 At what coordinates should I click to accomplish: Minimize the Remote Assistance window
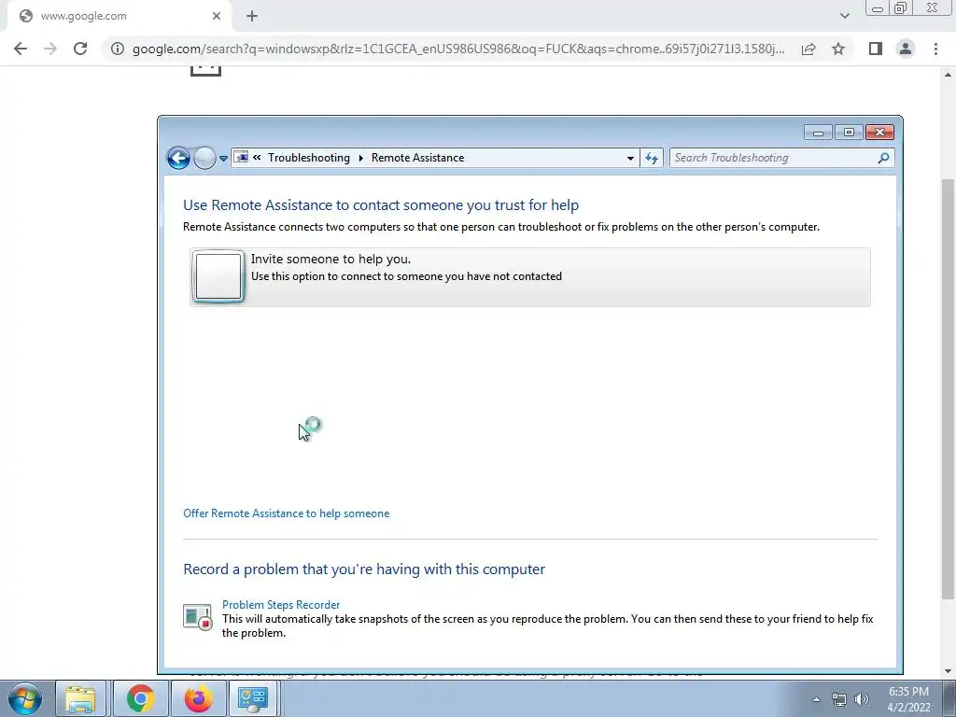click(818, 133)
